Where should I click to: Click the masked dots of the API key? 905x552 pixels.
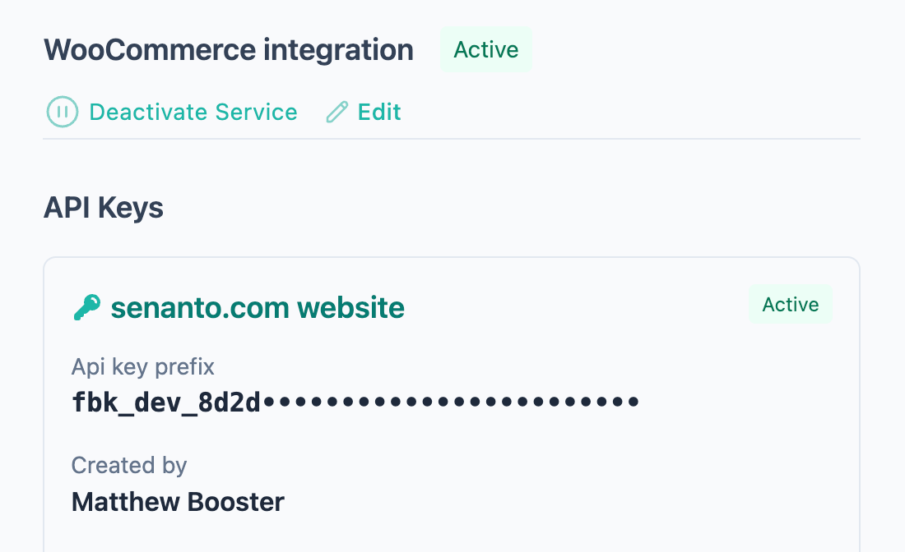pos(450,402)
